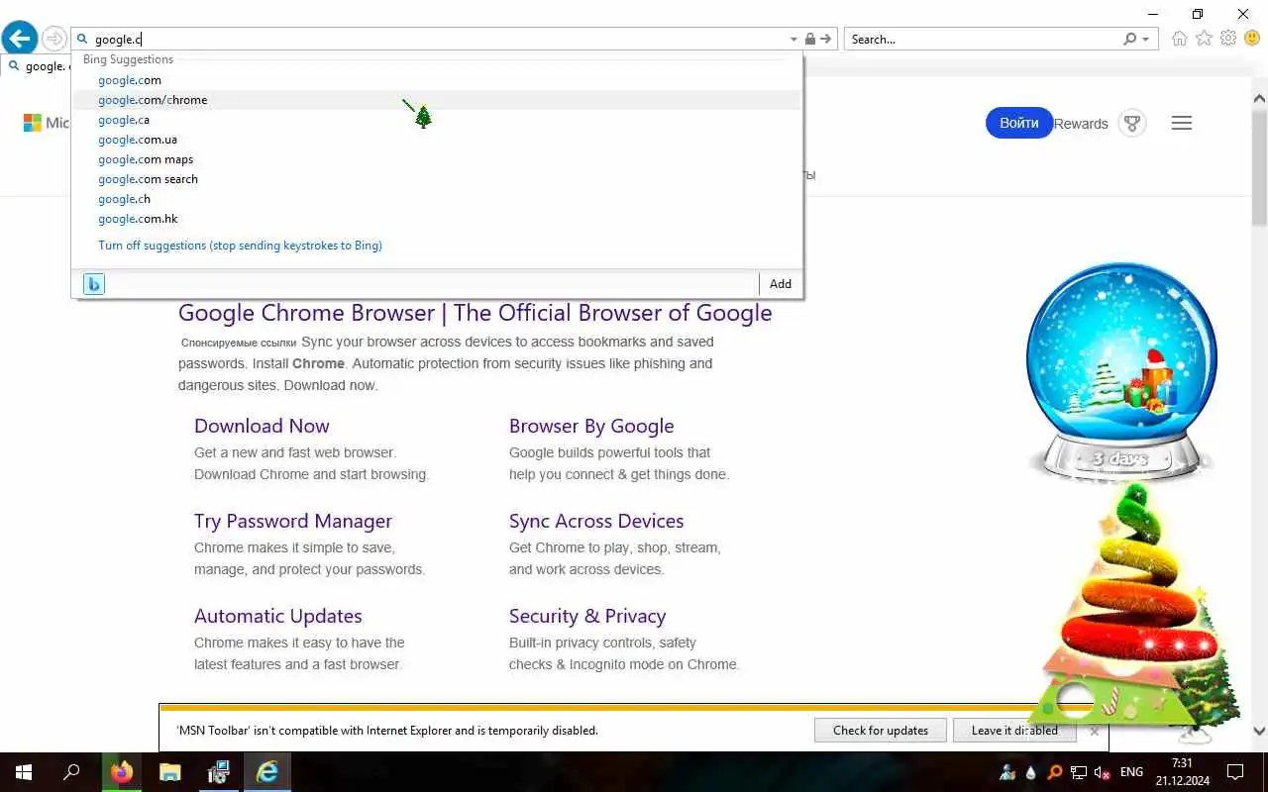
Task: Open the Browser By Google link
Action: pyautogui.click(x=591, y=426)
